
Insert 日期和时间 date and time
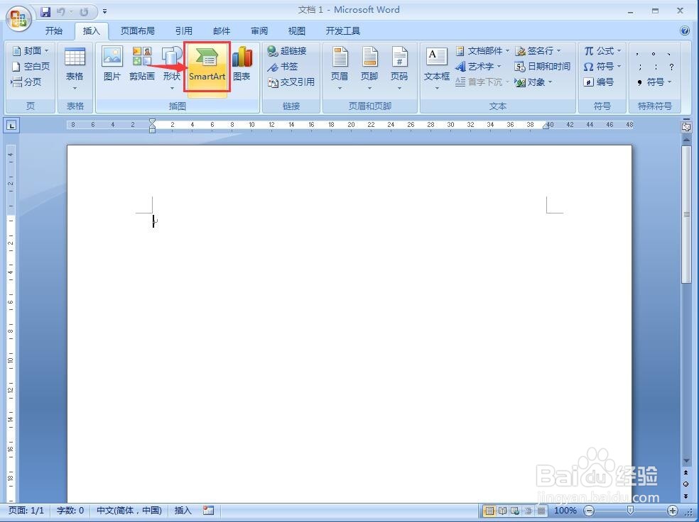pyautogui.click(x=543, y=66)
